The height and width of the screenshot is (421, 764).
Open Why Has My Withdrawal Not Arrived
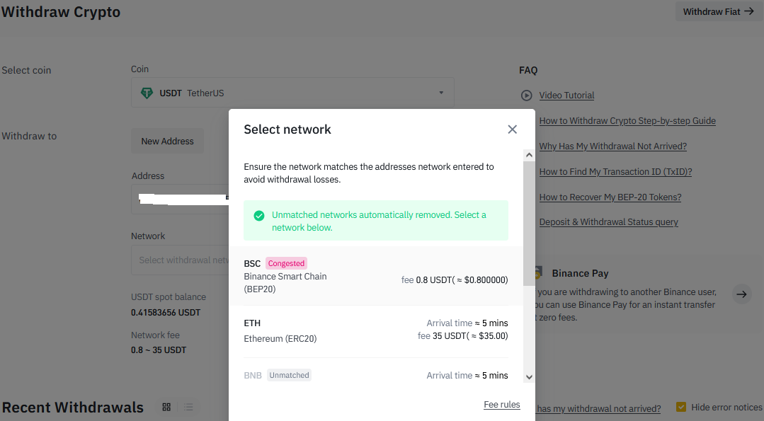point(612,146)
